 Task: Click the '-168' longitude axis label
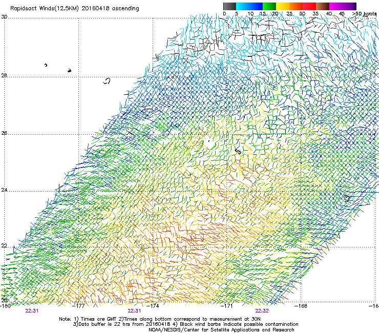(301, 306)
